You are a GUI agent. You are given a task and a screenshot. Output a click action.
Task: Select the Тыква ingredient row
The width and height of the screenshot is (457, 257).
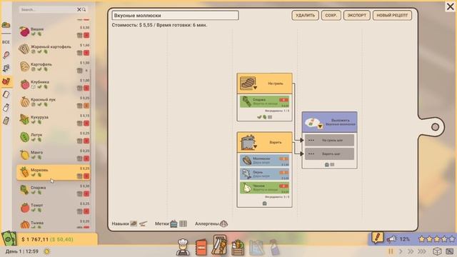click(x=54, y=223)
